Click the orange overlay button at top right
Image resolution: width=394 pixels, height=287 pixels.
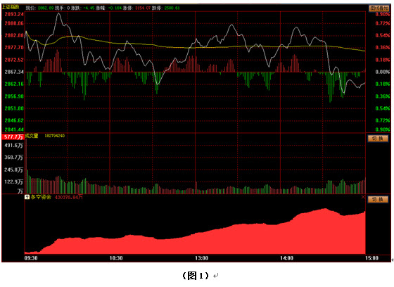pyautogui.click(x=379, y=8)
